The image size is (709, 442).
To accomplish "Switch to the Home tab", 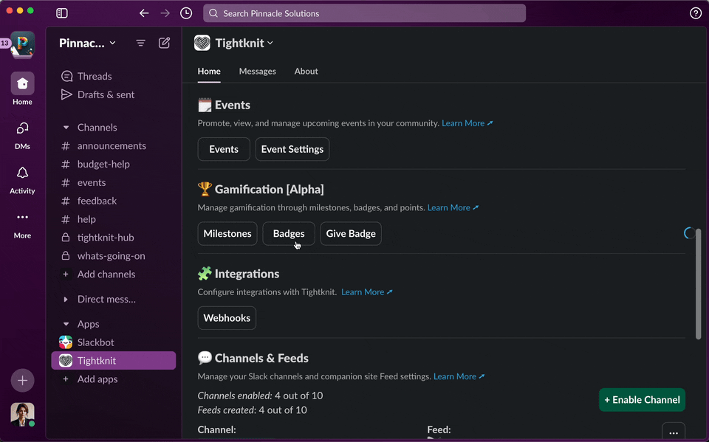I will [x=209, y=72].
